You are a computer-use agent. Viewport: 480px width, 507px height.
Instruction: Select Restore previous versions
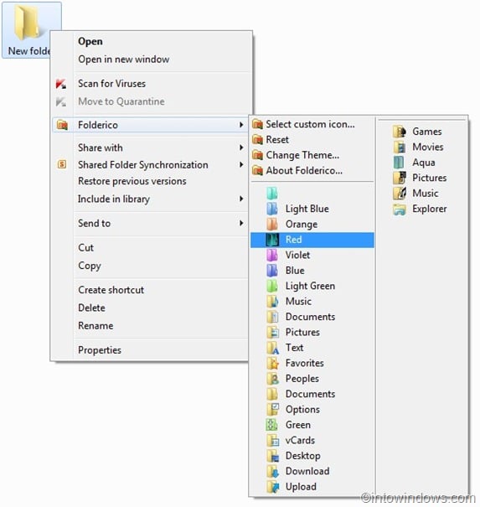(132, 181)
